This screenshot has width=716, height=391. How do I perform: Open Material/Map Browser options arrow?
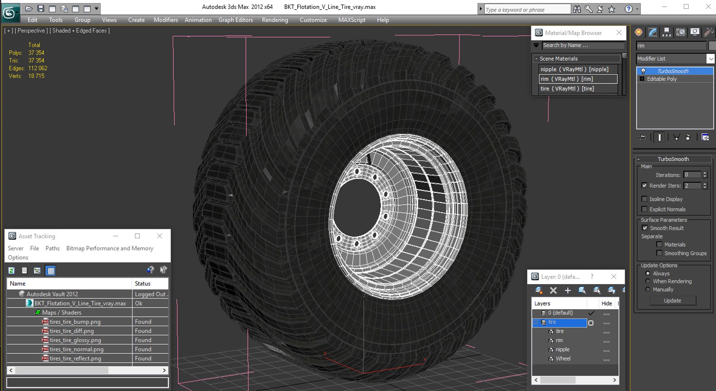536,45
